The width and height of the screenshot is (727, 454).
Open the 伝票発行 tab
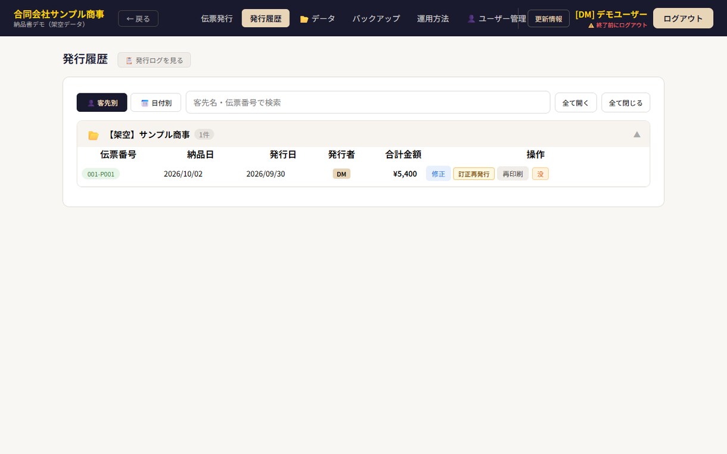coord(217,18)
